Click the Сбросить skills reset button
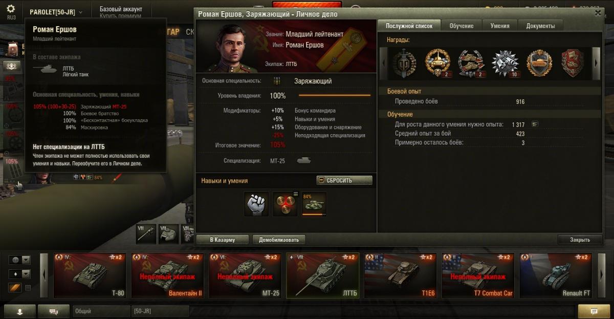614x319 pixels. (x=344, y=180)
